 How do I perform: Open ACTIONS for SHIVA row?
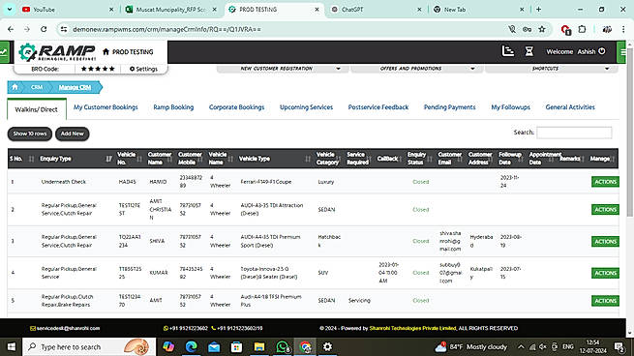605,241
